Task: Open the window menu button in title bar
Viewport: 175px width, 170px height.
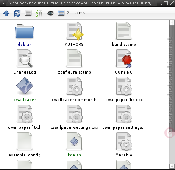Action: [x=3, y=3]
